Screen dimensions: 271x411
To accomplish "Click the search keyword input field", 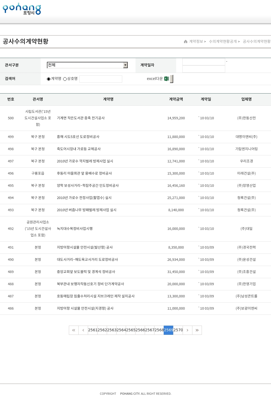I will (101, 79).
